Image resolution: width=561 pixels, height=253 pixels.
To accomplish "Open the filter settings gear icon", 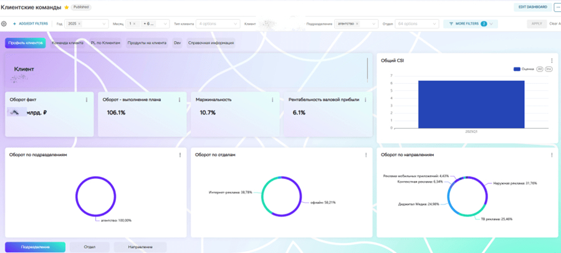I will [x=4, y=24].
